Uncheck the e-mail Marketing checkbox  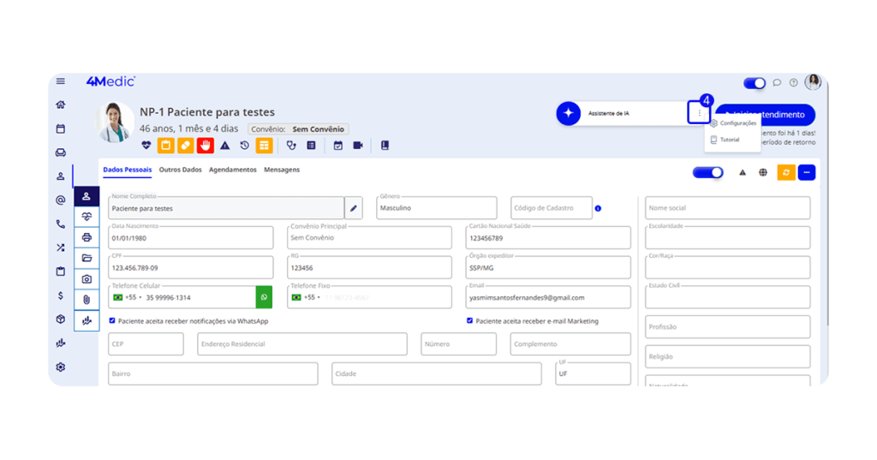click(470, 321)
